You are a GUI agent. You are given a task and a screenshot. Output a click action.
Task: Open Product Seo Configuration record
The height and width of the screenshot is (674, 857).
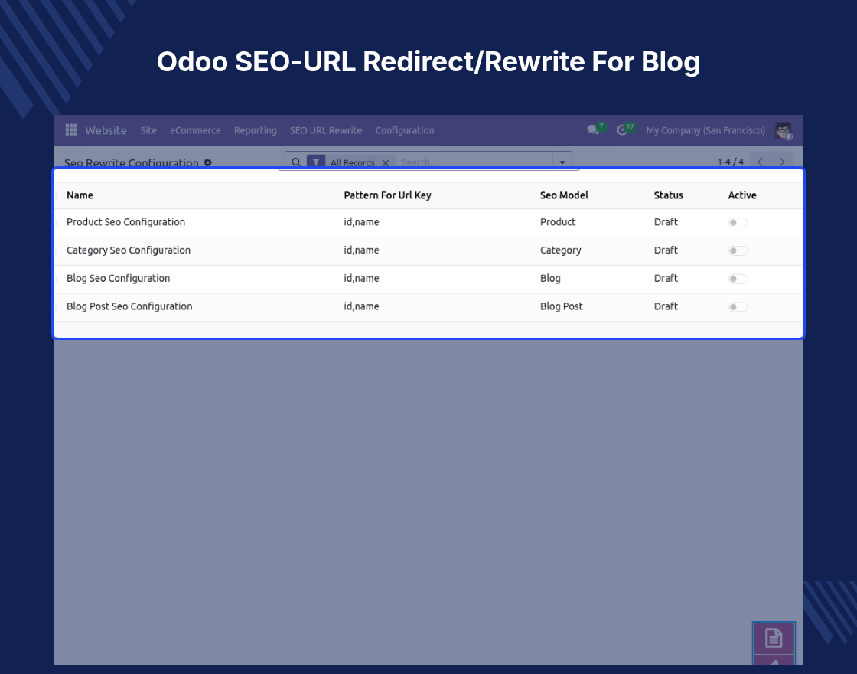point(125,222)
